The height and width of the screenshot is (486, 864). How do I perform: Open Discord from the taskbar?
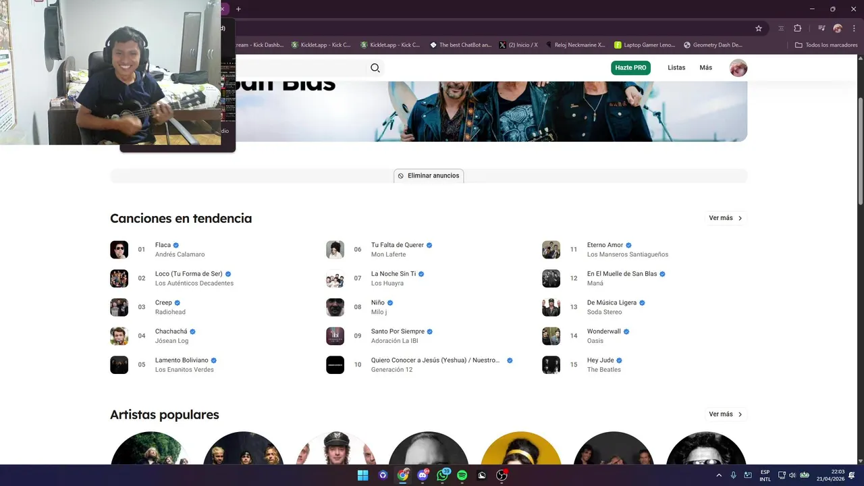pyautogui.click(x=423, y=475)
